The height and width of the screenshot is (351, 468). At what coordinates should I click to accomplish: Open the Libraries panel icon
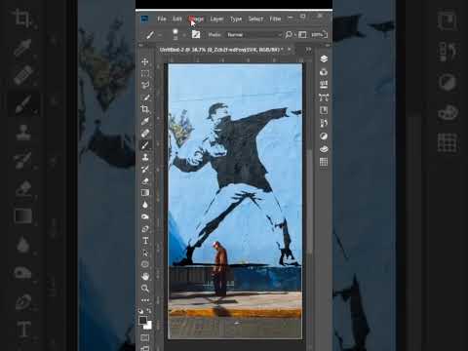[x=324, y=72]
